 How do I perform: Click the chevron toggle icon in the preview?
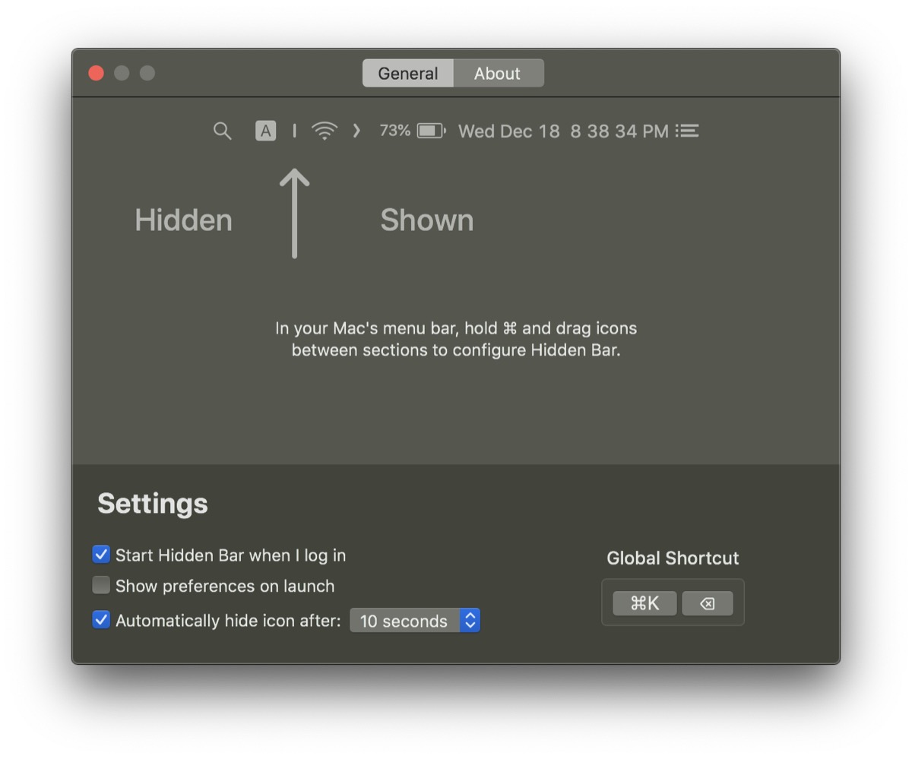pyautogui.click(x=356, y=131)
